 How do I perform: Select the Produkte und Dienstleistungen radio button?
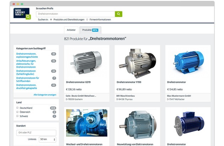51,19
